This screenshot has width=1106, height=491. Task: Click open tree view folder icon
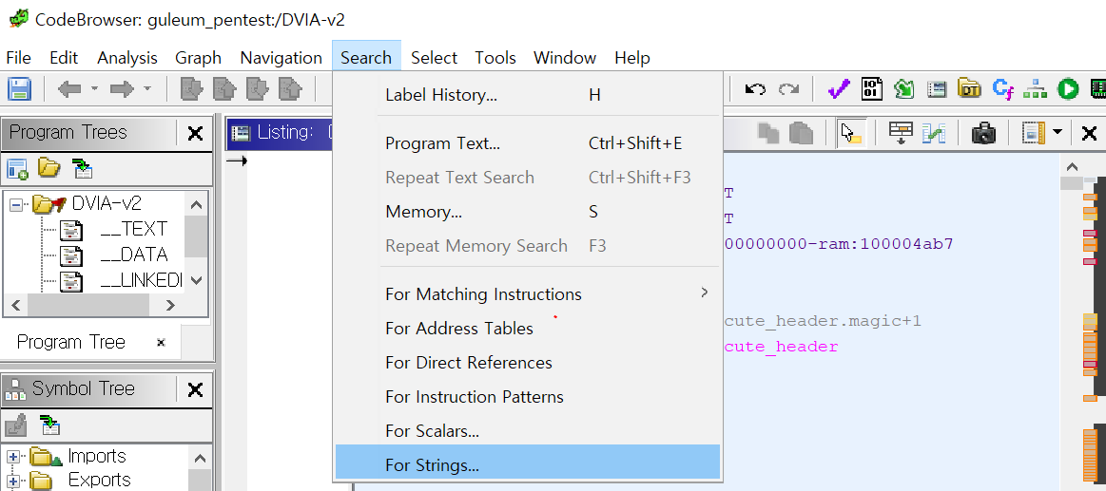pos(49,168)
